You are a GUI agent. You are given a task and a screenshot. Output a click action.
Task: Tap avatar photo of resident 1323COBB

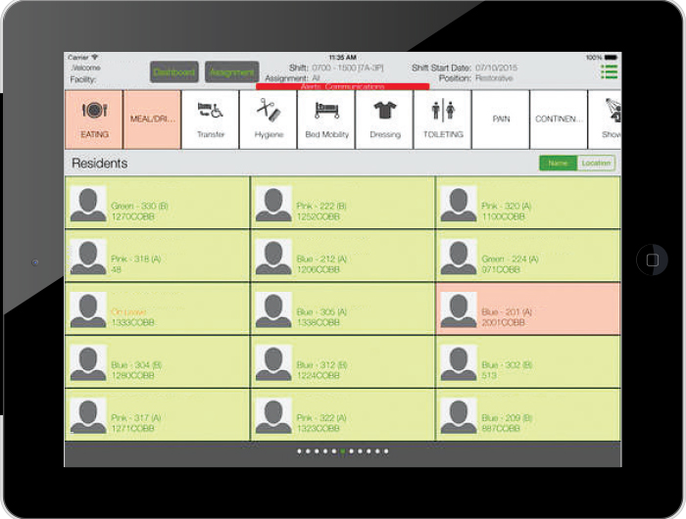[x=273, y=416]
